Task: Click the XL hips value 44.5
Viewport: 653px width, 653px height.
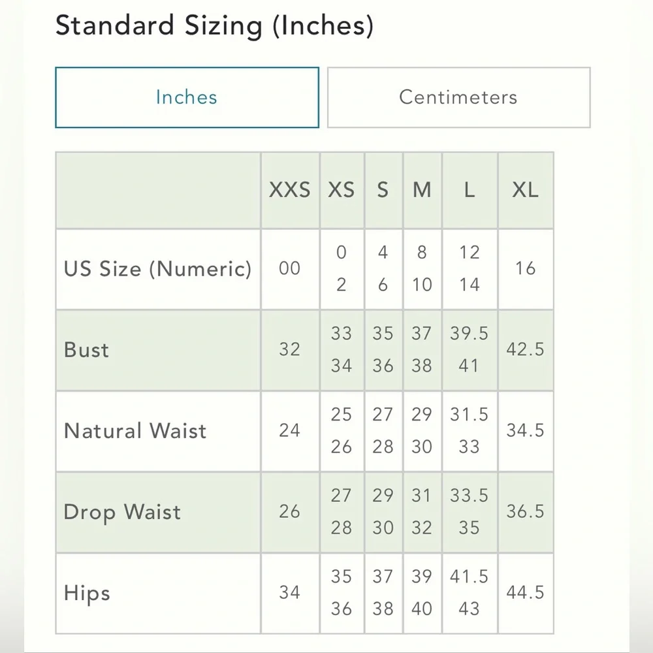Action: coord(526,593)
